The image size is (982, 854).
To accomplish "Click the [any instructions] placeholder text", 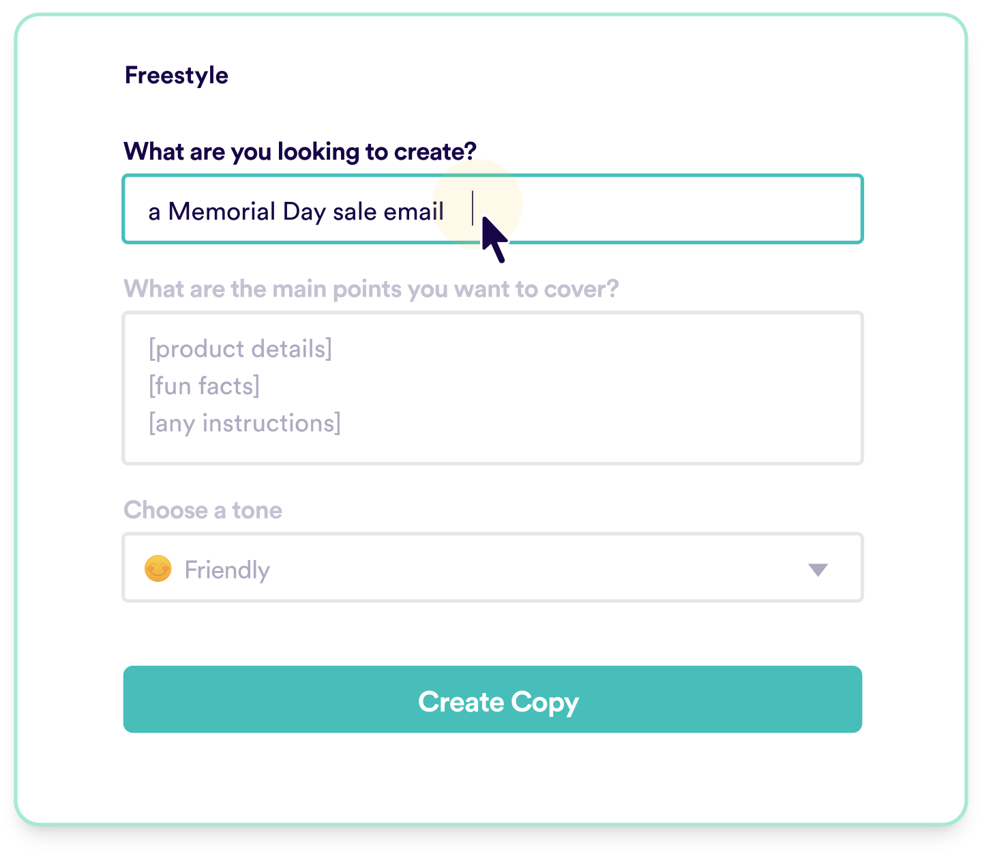I will coord(244,423).
